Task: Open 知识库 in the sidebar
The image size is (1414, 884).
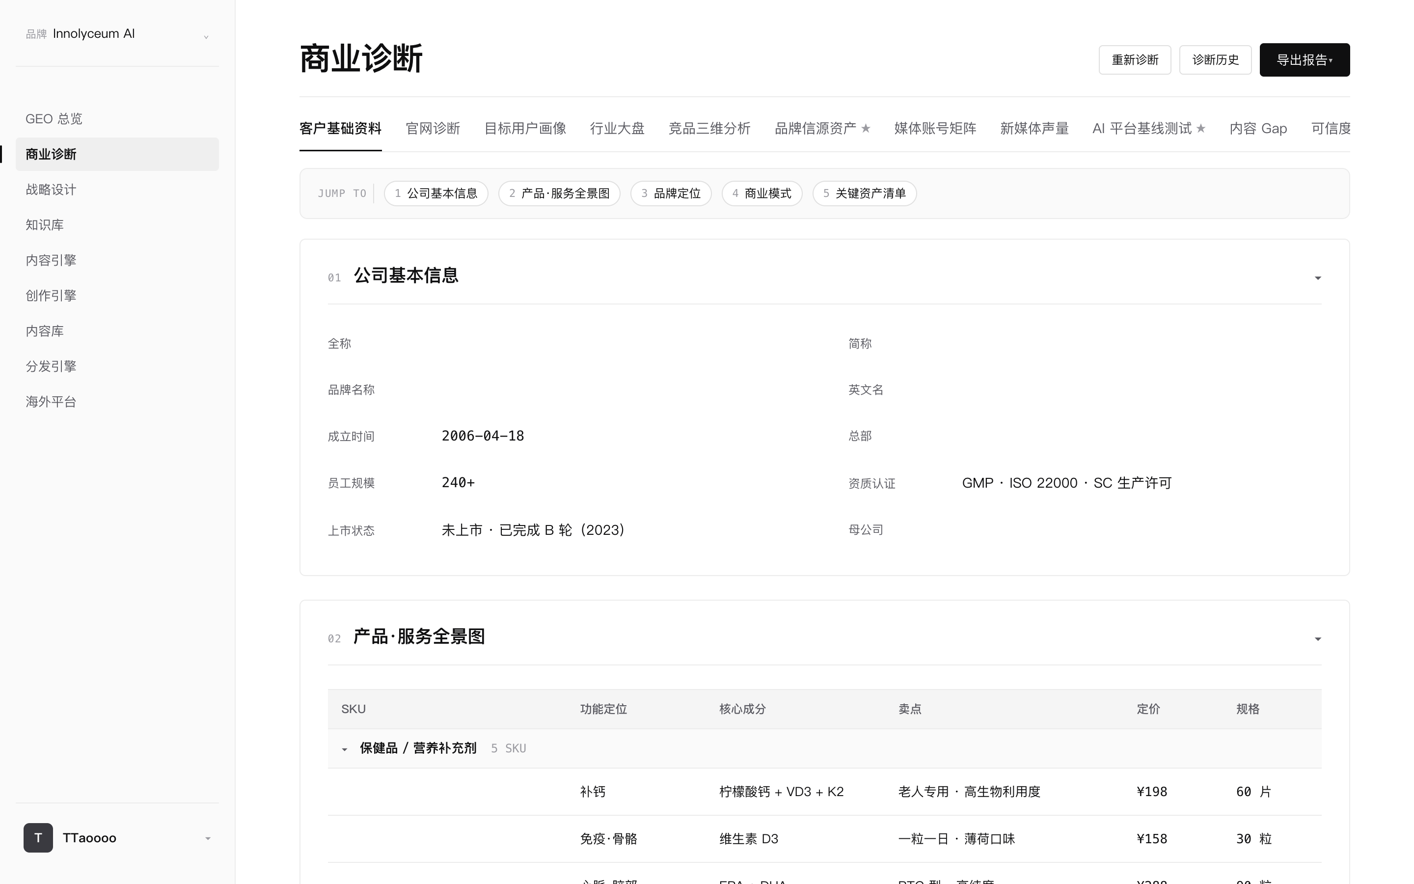Action: click(117, 225)
